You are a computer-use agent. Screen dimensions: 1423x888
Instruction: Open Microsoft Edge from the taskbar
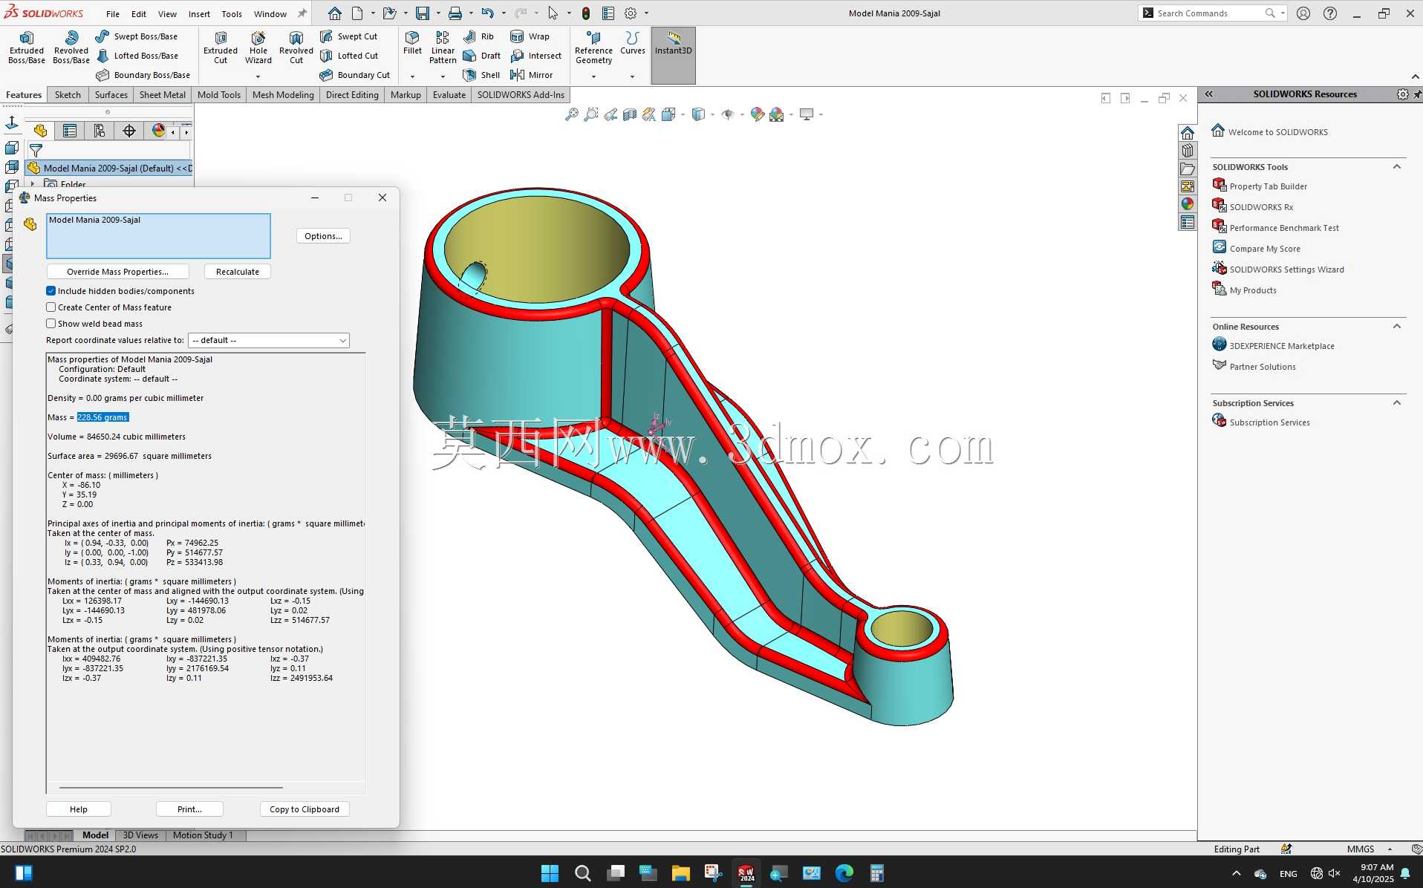pos(844,873)
